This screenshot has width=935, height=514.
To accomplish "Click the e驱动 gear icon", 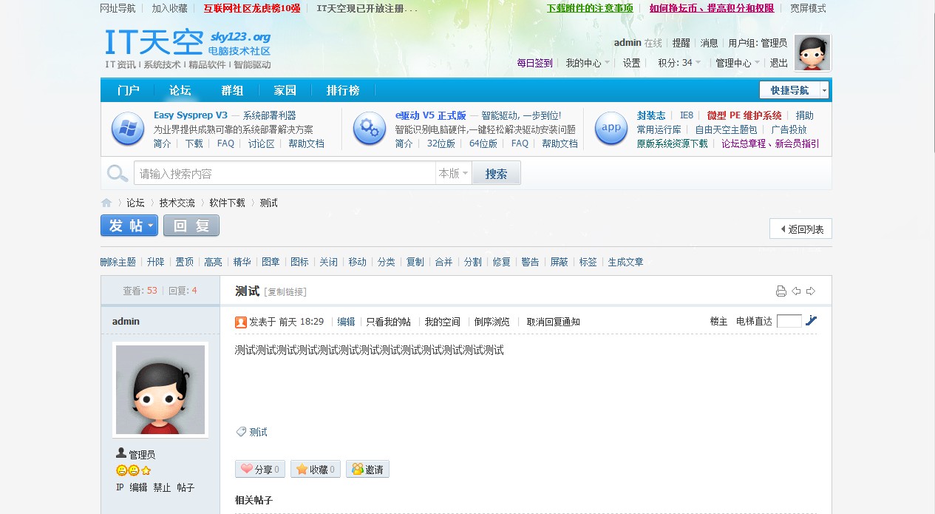I will pos(369,129).
